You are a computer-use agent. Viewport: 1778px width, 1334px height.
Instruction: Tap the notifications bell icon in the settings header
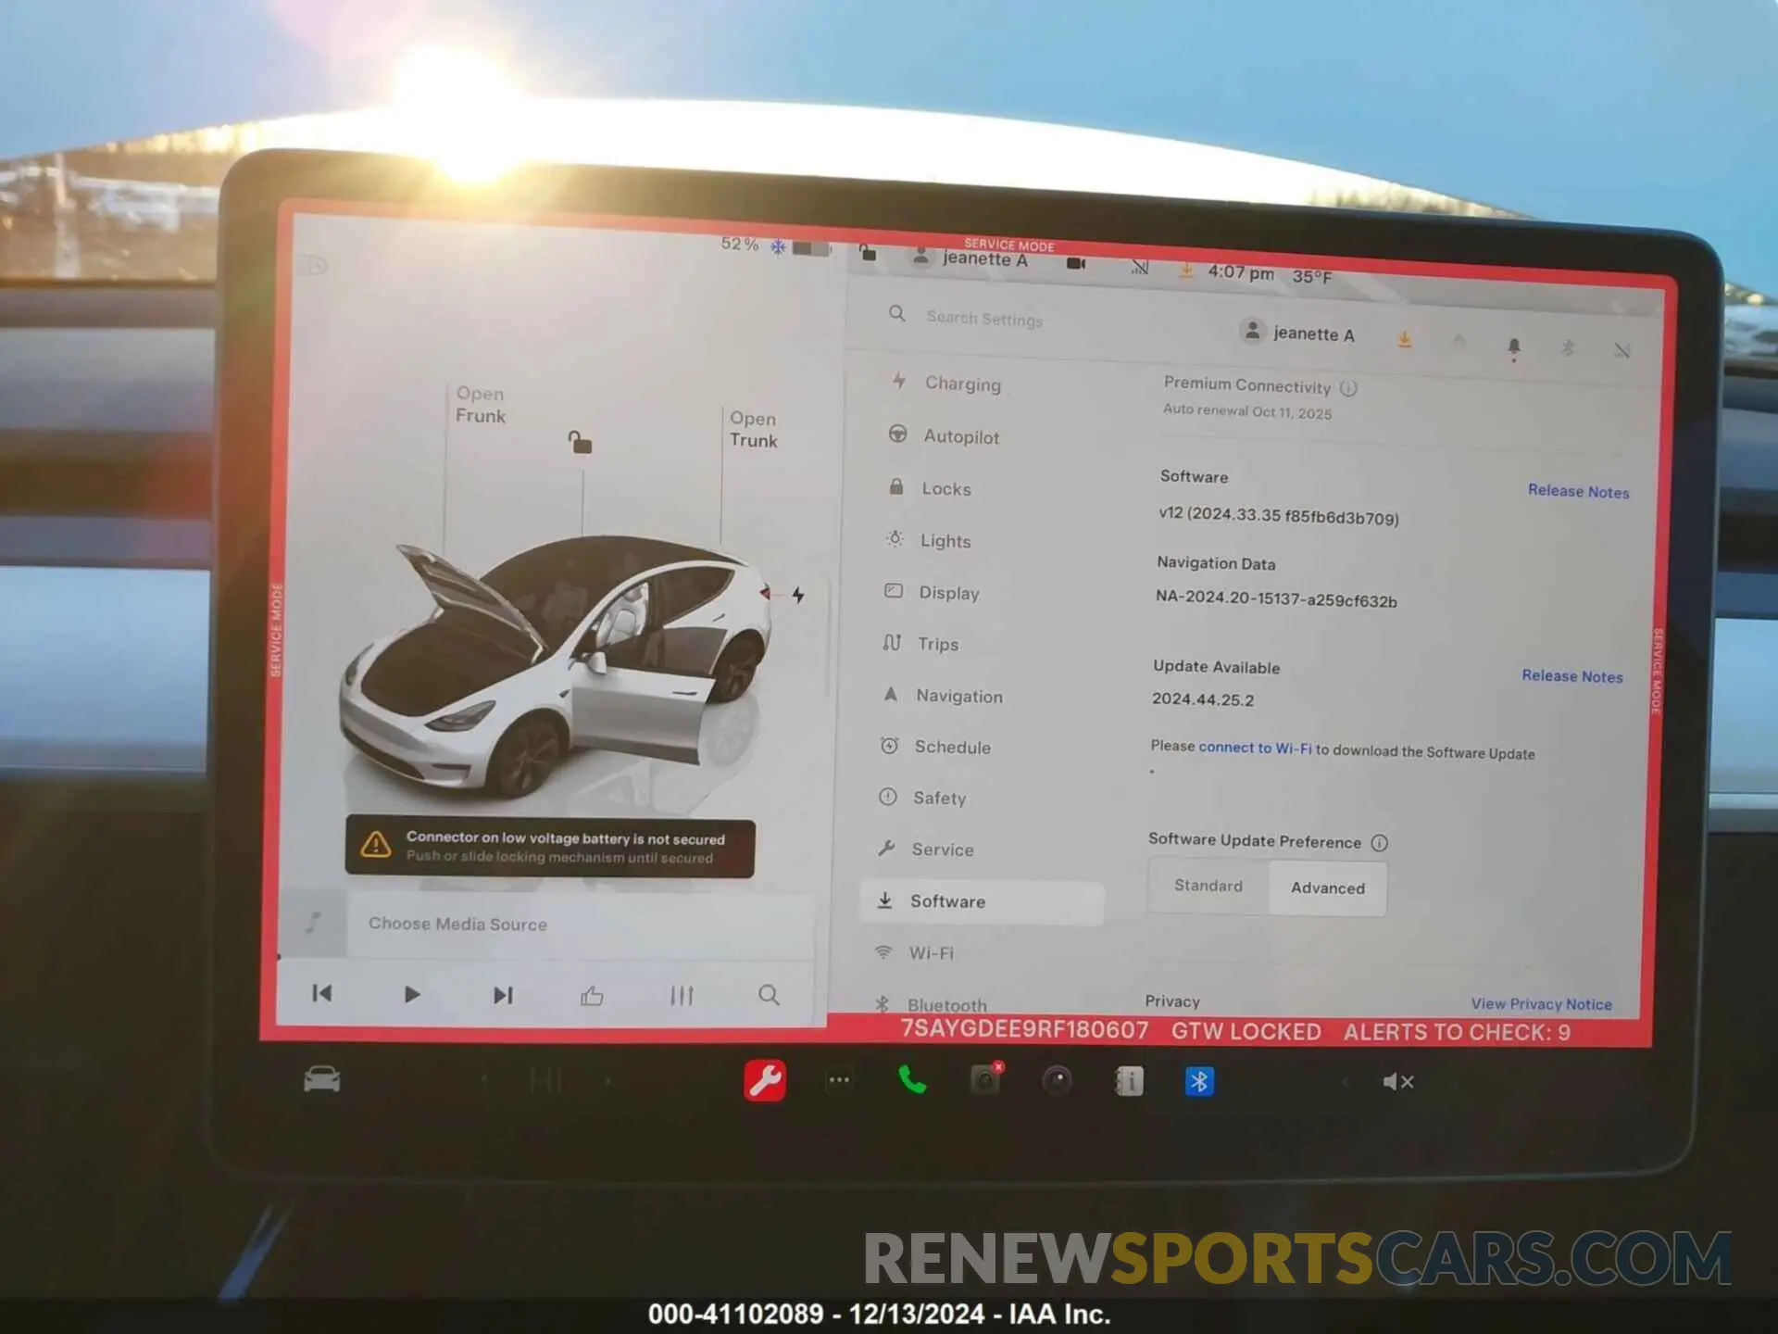tap(1514, 347)
